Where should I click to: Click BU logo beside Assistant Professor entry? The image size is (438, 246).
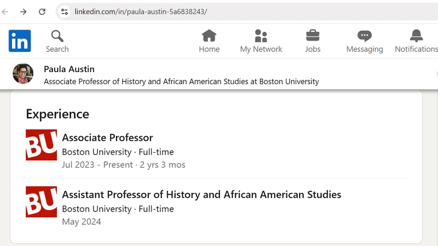[42, 202]
